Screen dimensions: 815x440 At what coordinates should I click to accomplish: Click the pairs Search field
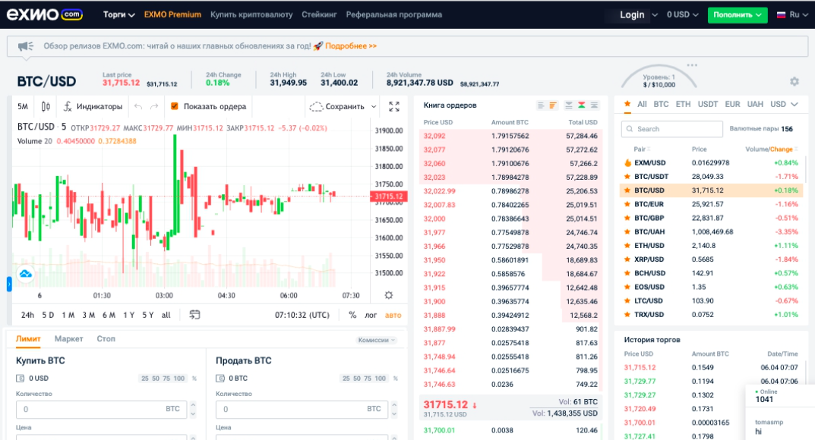(672, 129)
